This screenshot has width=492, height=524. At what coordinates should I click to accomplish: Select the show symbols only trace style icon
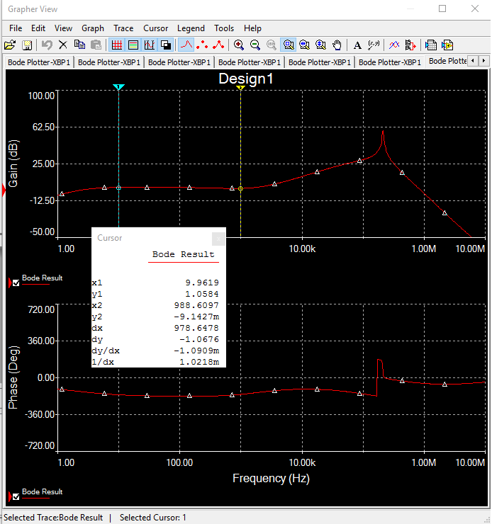tap(202, 45)
